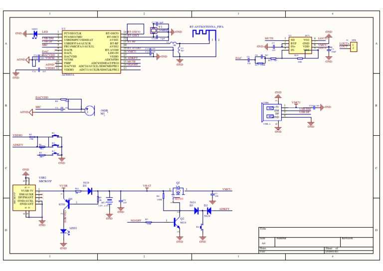Click the LOUT+ label at amplifier pin 8
The image size is (383, 271).
click(323, 38)
